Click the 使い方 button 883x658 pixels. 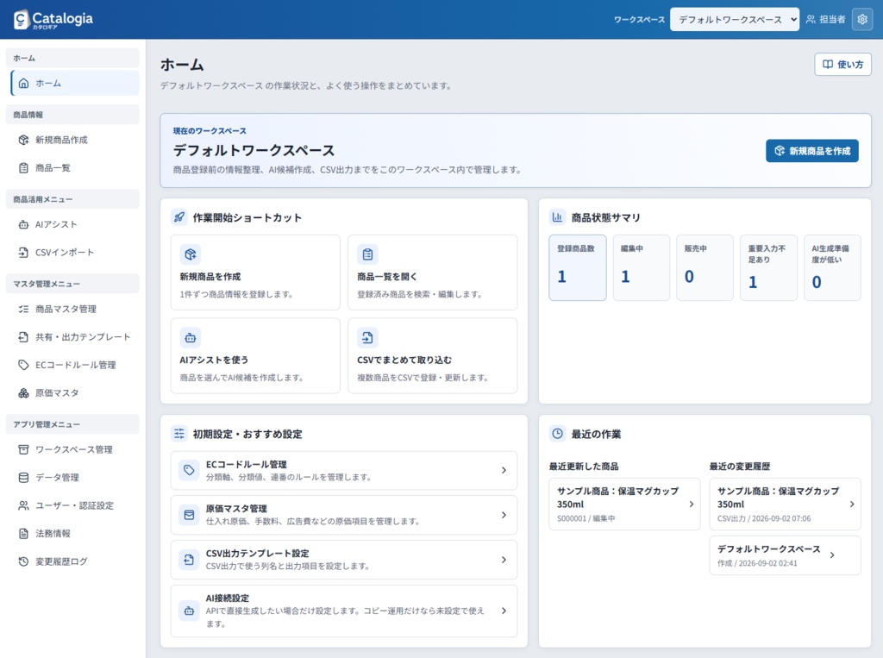pyautogui.click(x=842, y=64)
